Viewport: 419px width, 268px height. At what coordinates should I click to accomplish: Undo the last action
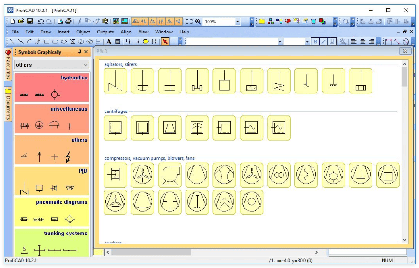tap(41, 22)
